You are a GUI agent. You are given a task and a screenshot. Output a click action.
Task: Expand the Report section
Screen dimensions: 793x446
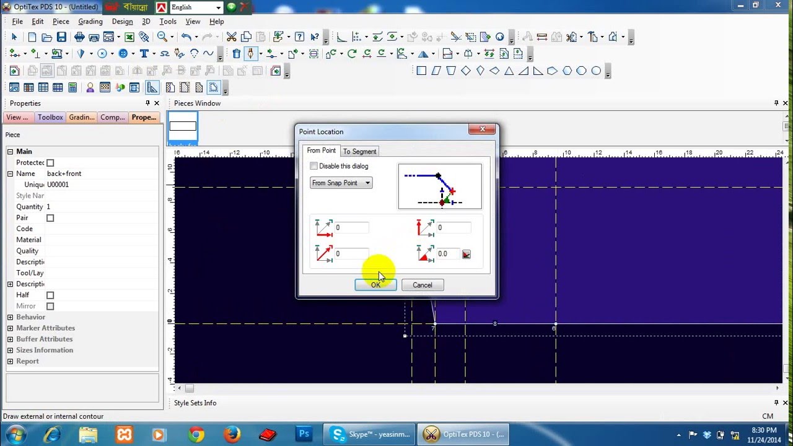(x=10, y=362)
